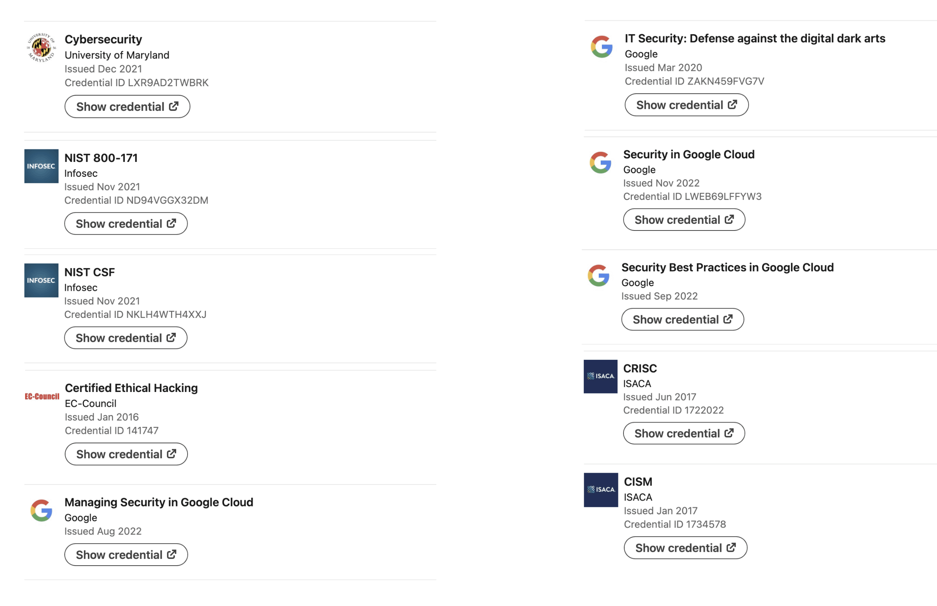The image size is (937, 606).
Task: Show credential for Security in Google Cloud
Action: tap(684, 219)
